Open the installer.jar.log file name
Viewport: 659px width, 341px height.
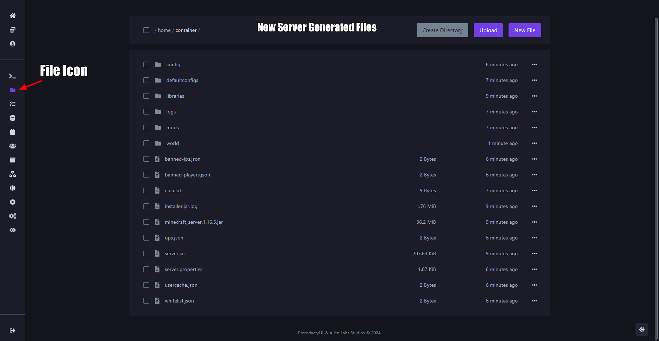[x=181, y=206]
